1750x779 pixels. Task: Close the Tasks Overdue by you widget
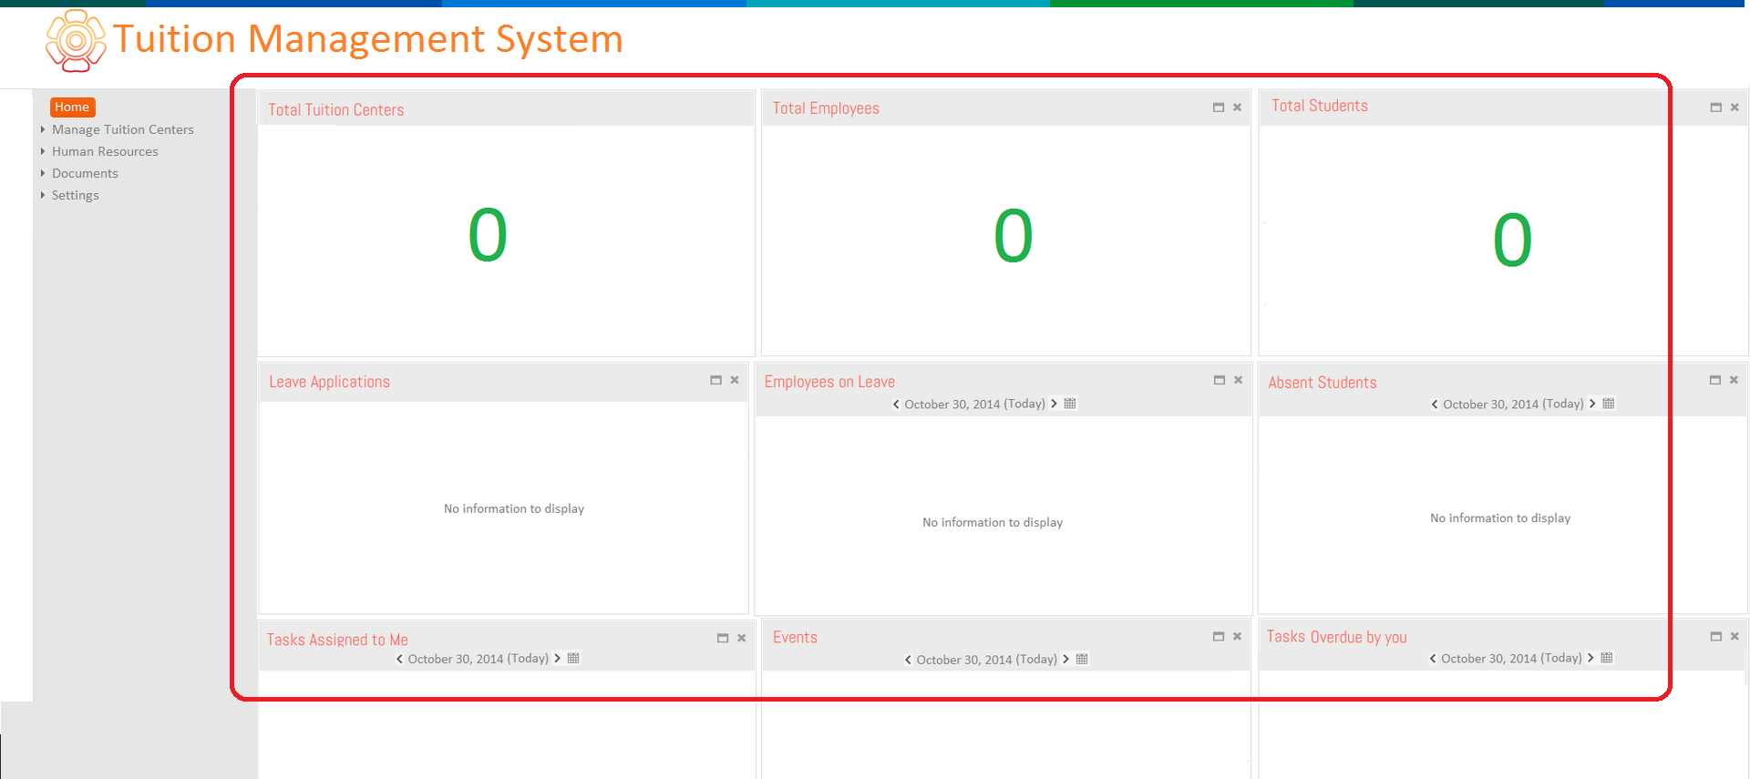(1735, 637)
